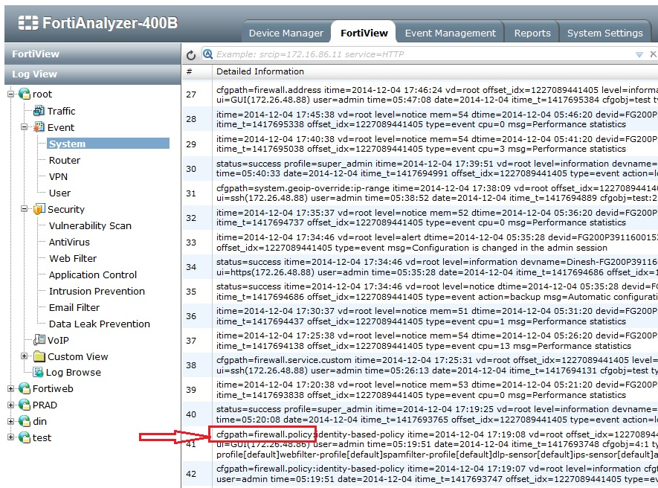Open the Log View sidebar header
Viewport: 658px width, 488px height.
(x=93, y=74)
